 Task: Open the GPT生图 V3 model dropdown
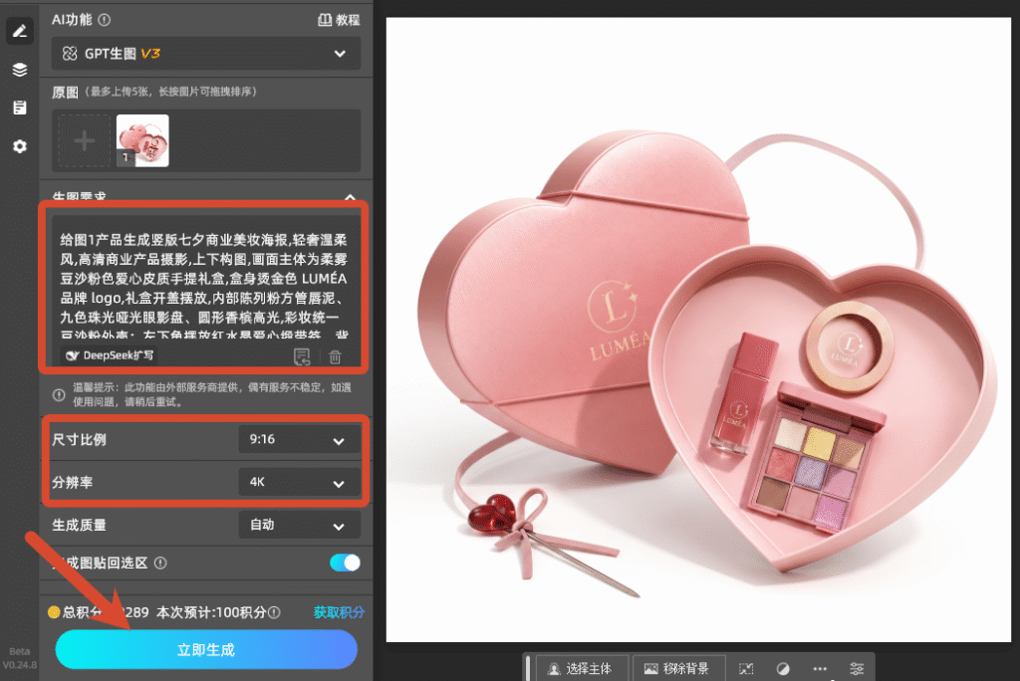[x=205, y=54]
